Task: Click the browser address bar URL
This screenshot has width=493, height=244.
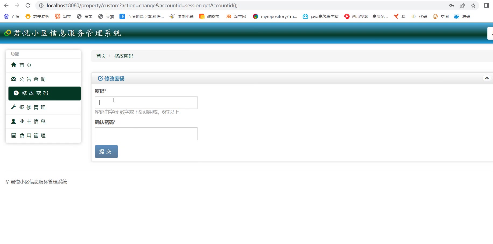Action: click(x=142, y=5)
